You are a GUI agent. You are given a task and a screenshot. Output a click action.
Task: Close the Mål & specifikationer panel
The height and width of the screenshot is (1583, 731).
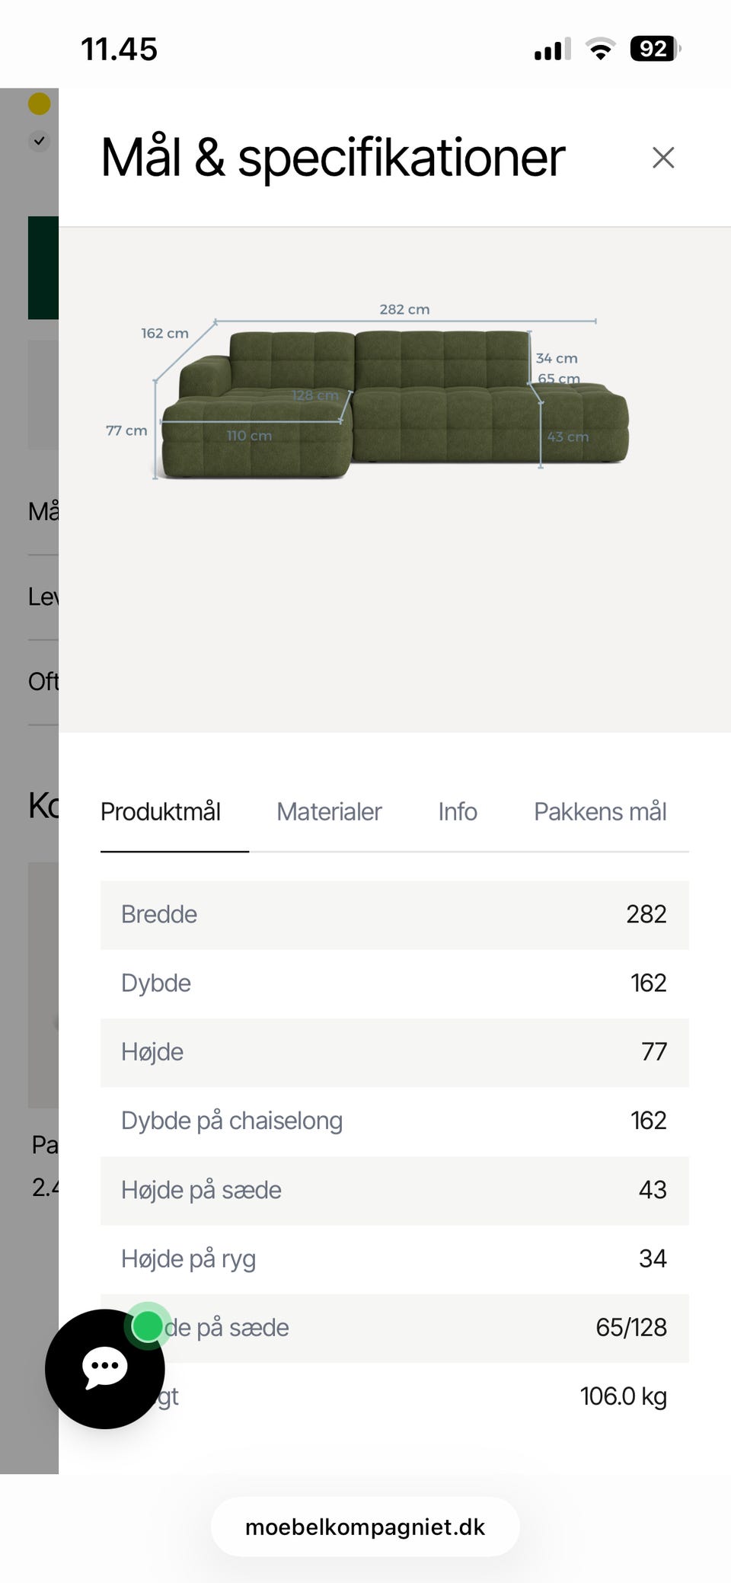(663, 158)
